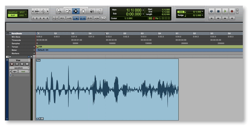
Task: Toggle Insertion Follows Playback
Action: (x=97, y=18)
